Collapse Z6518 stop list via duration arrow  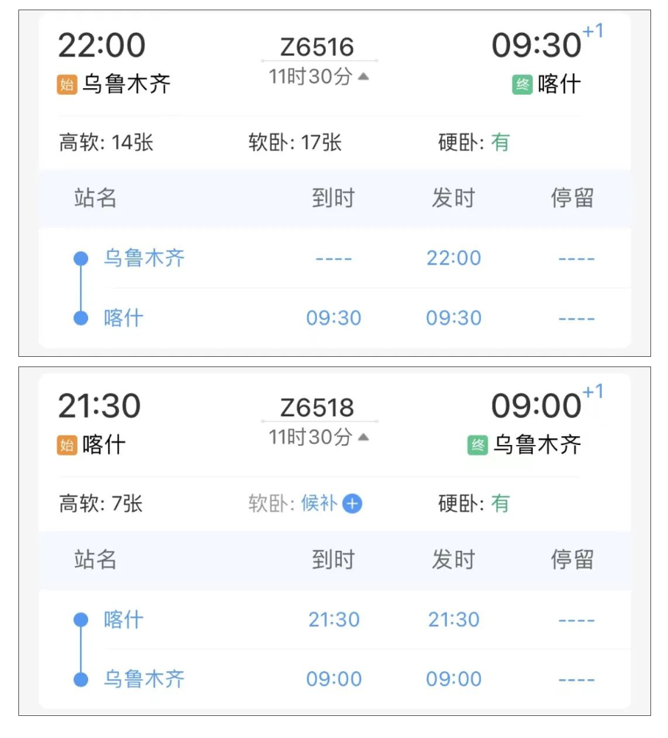(x=363, y=437)
